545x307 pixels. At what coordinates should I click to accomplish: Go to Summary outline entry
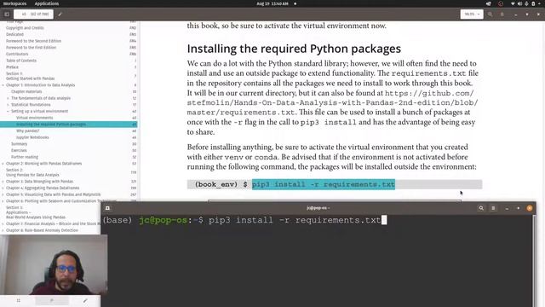coord(19,144)
